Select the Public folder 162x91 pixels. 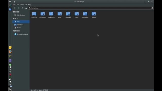(x=76, y=15)
